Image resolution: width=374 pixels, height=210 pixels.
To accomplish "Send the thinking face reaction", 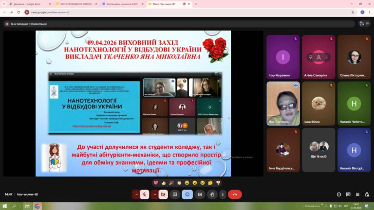I will pyautogui.click(x=210, y=183).
